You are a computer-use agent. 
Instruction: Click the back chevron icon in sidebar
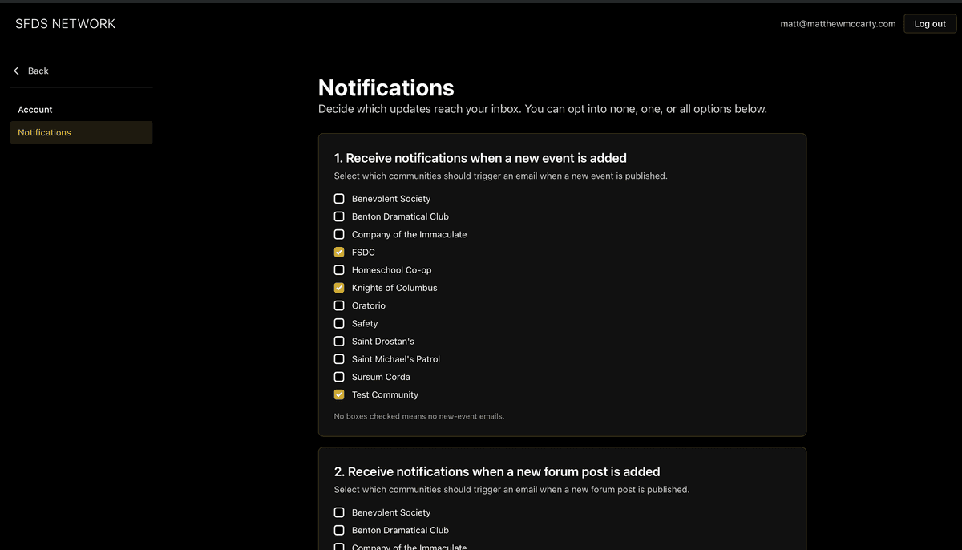click(x=15, y=71)
